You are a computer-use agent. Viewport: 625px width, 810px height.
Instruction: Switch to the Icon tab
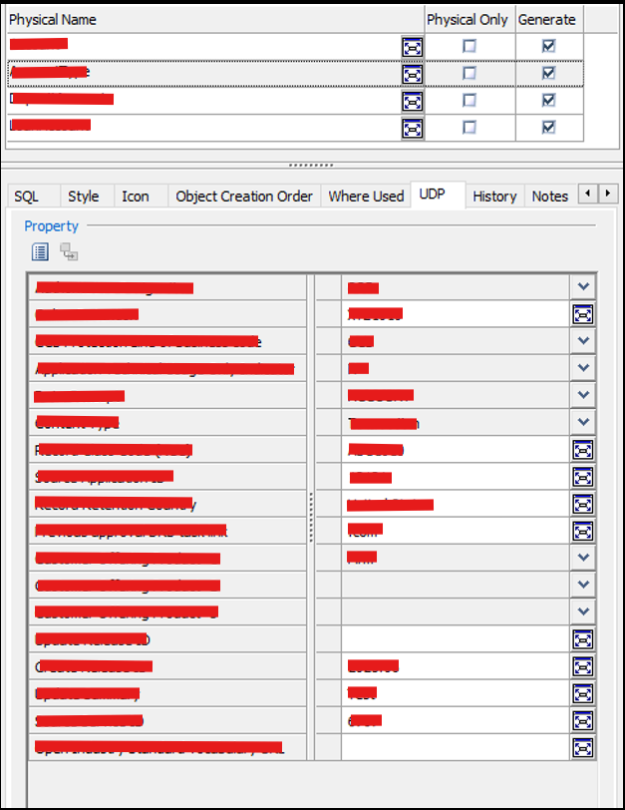pos(141,197)
